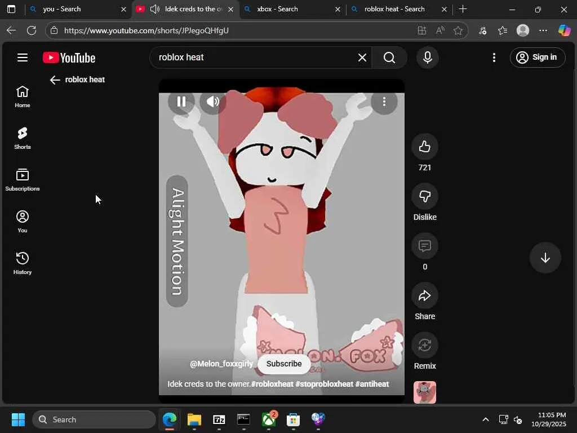Open Copilot in the Edge toolbar
This screenshot has height=433, width=577.
564,30
